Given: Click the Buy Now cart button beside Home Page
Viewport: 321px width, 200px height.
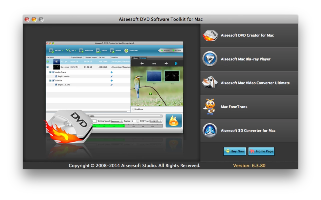Looking at the screenshot, I should point(235,151).
